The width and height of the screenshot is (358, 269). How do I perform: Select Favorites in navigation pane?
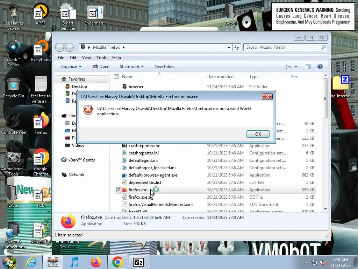[77, 79]
